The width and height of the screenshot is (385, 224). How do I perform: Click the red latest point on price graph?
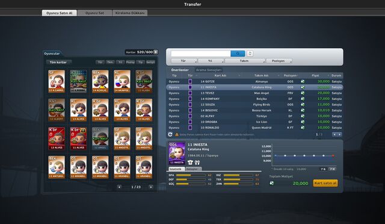tap(333, 155)
